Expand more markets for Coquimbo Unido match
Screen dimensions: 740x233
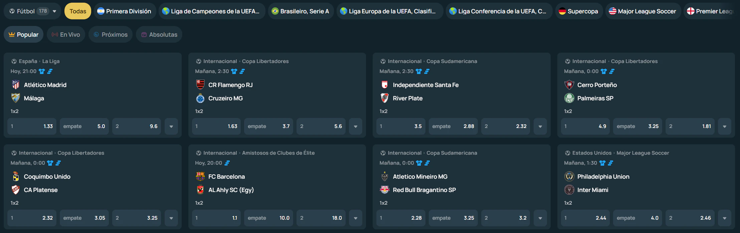[171, 218]
